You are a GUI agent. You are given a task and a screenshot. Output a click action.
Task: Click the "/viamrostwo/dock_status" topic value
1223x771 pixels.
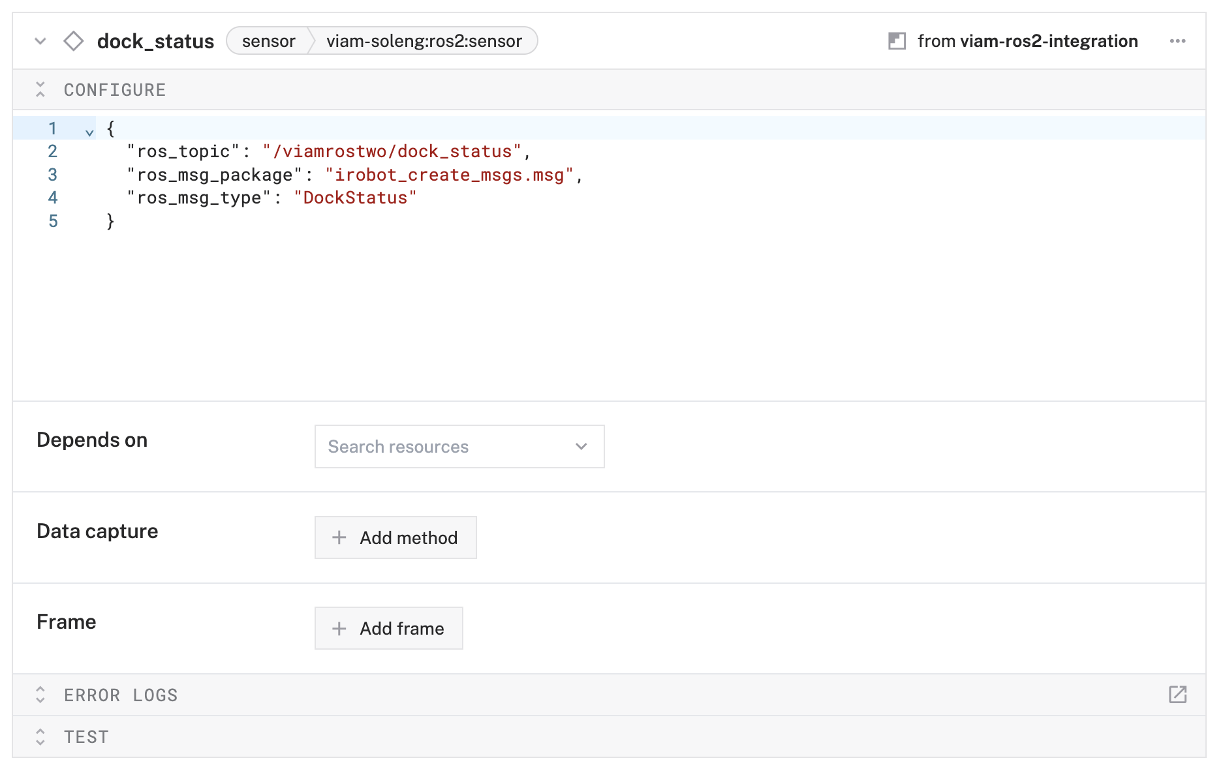pos(392,151)
